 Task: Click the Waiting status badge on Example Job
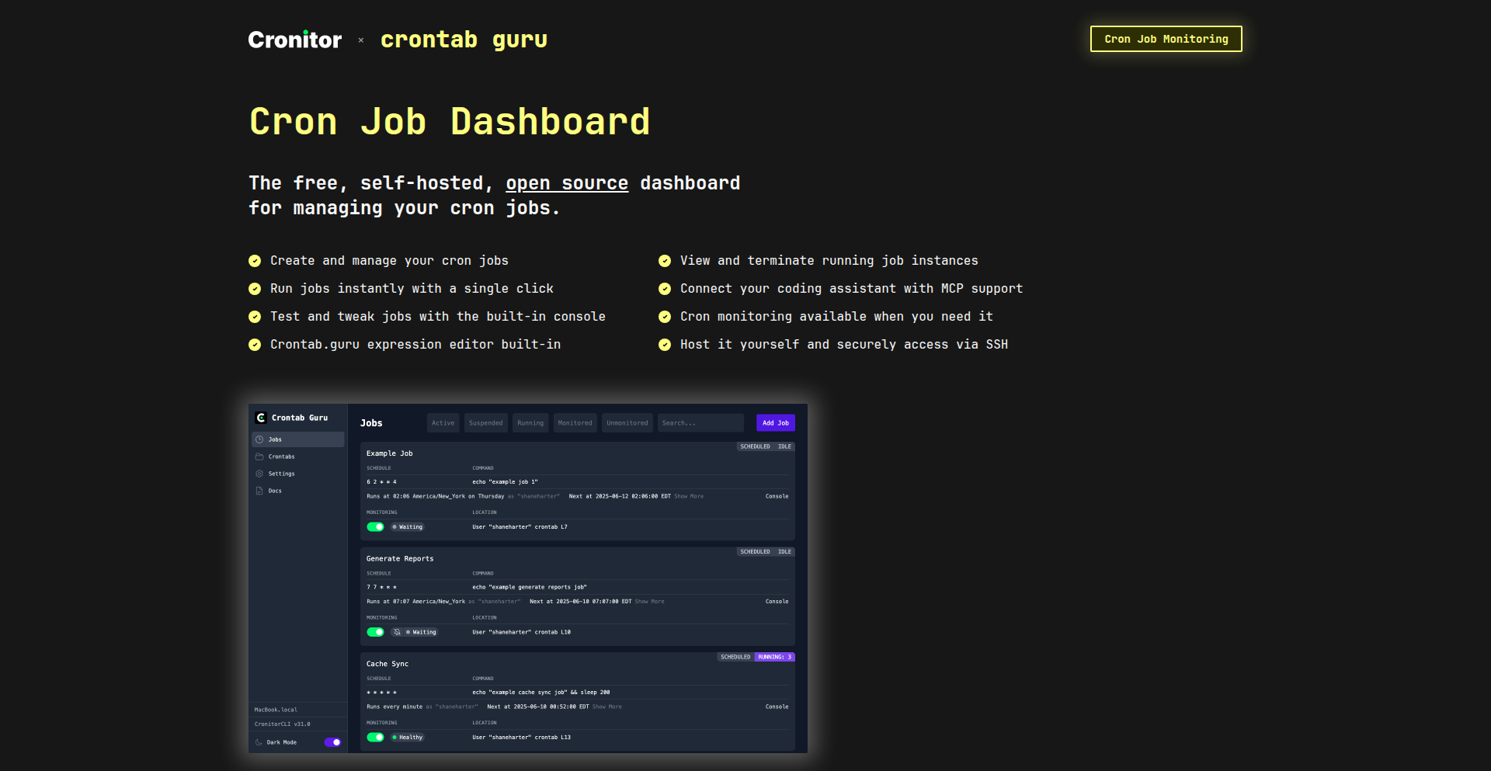point(408,526)
